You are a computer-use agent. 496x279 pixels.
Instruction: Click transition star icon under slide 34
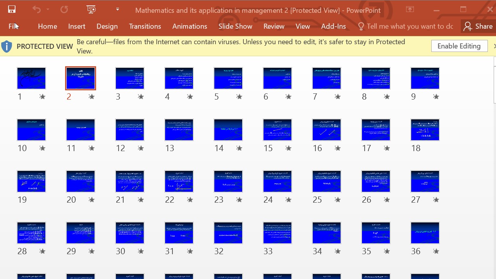coord(338,251)
